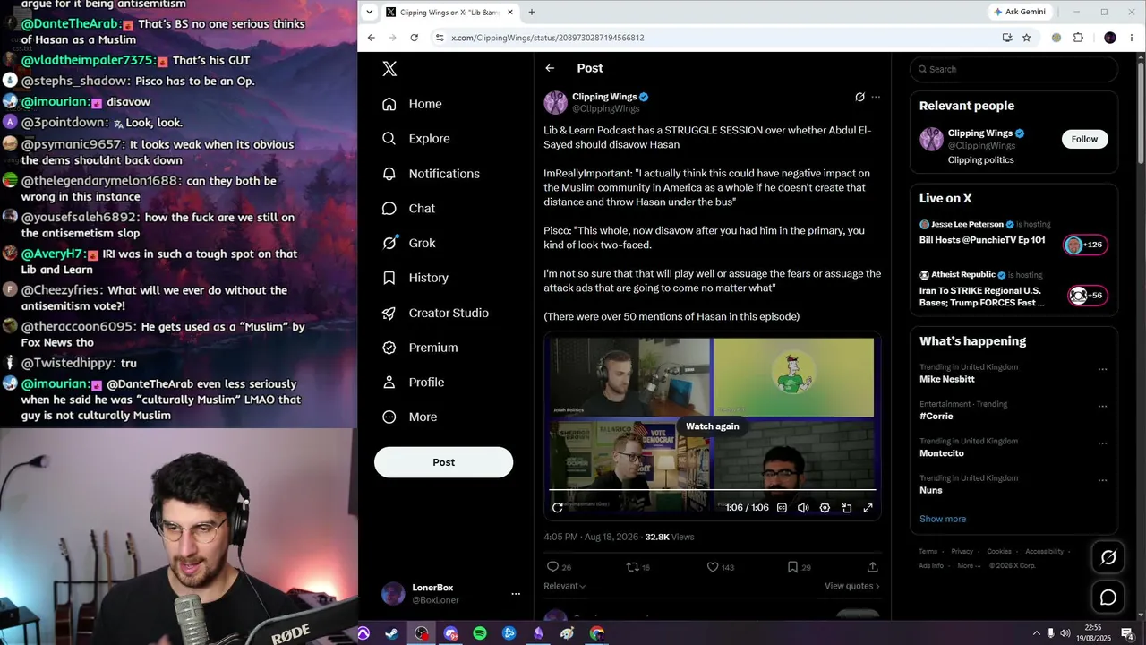Screen dimensions: 1146x645
Task: Open Jesse Lee Peterson's live space listeners
Action: pyautogui.click(x=1084, y=245)
